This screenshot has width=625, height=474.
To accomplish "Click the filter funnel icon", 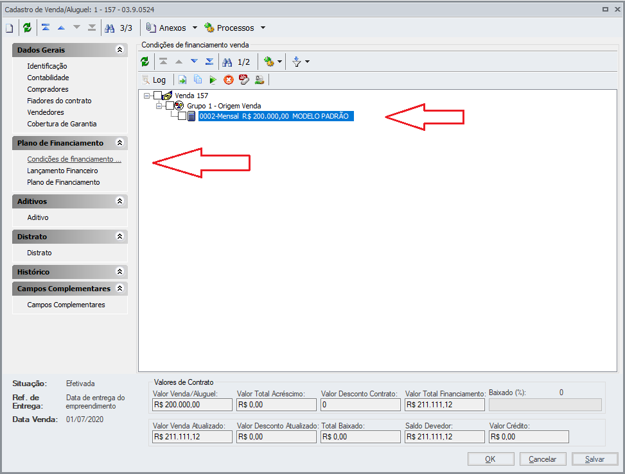I will [x=297, y=62].
